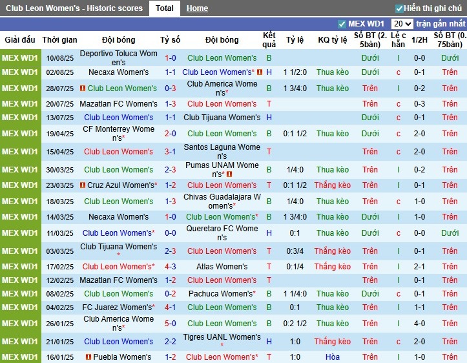
Task: Click the 4-3 score against Atlas Women's
Action: pos(171,266)
